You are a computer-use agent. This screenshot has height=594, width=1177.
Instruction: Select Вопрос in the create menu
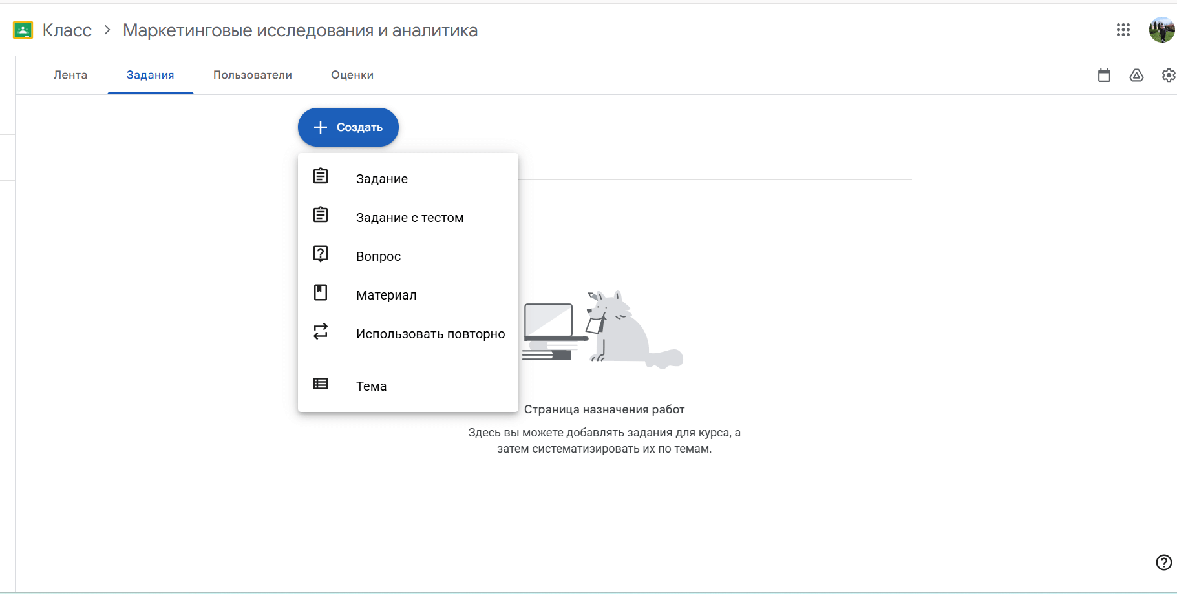(379, 256)
